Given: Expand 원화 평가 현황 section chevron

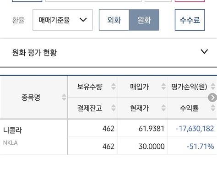Looking at the screenshot, I should click(204, 52).
